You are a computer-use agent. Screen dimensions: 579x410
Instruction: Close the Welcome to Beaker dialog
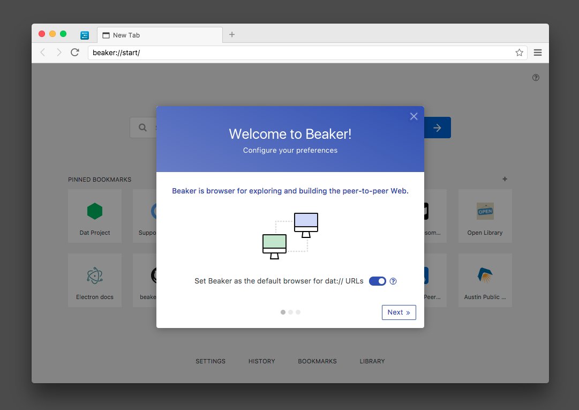tap(413, 116)
